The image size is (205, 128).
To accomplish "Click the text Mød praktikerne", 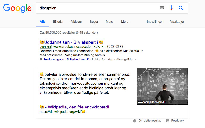I will click(51, 55).
